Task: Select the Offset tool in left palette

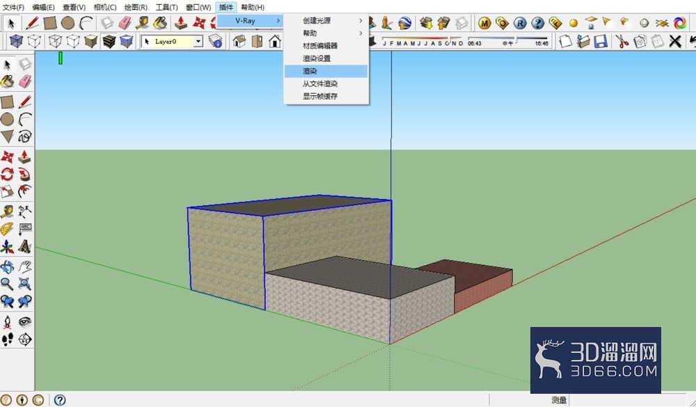Action: [x=25, y=192]
